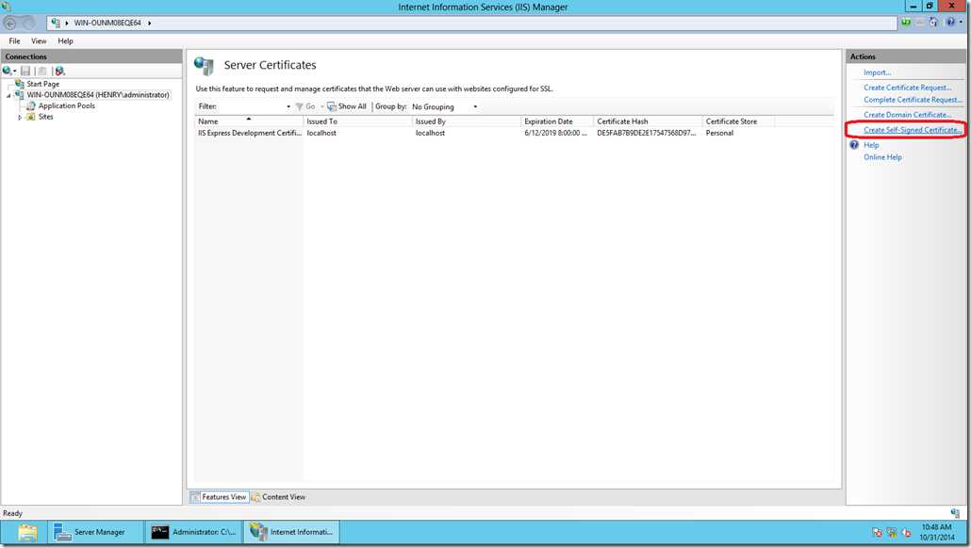Open the address bar arrow after WIN-OUNM08EQE64
971x548 pixels.
[x=149, y=23]
